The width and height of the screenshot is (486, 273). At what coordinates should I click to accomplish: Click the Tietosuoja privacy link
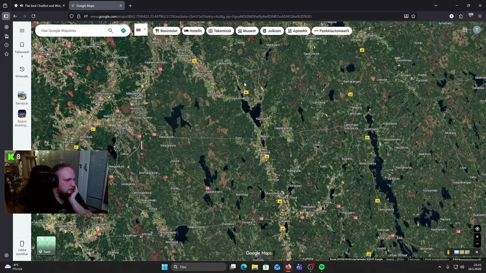413,259
